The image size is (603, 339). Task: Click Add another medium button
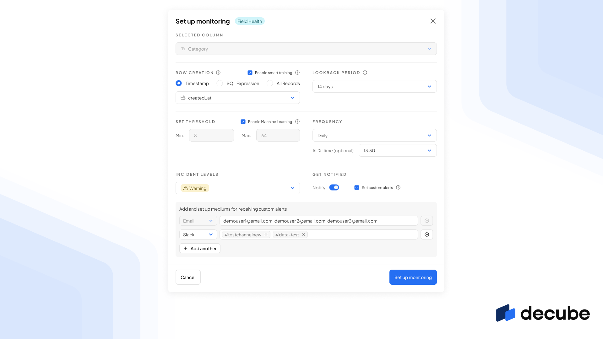(x=200, y=248)
